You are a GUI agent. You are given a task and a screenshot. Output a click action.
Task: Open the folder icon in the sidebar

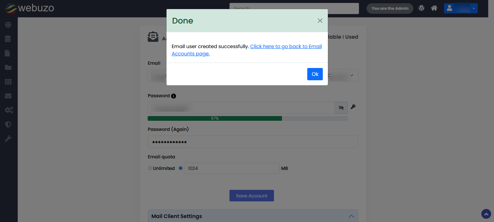coord(8,67)
